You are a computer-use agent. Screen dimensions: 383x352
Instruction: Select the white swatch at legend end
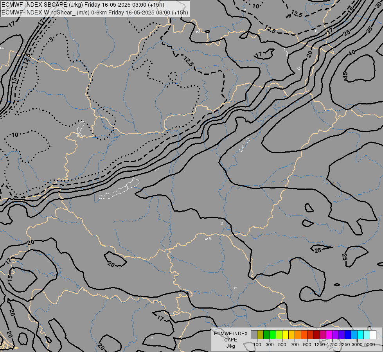tap(373, 334)
